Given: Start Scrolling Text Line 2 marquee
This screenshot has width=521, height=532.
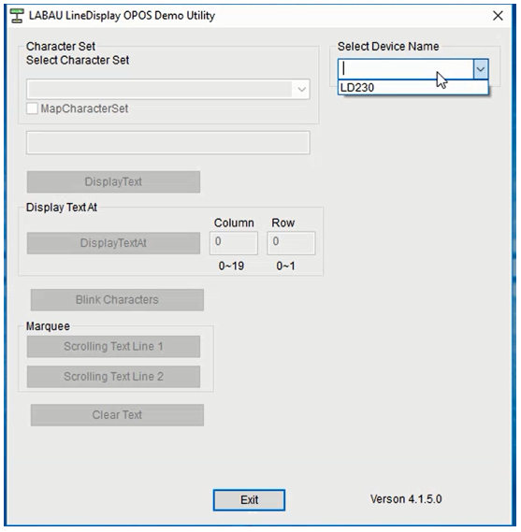Looking at the screenshot, I should pyautogui.click(x=113, y=377).
